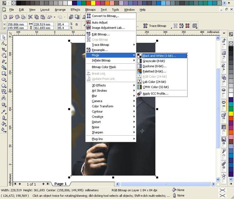Select the Text tool in toolbox
Viewport: 234px width, 199px height.
(x=3, y=98)
